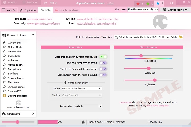Click the exclamation icon next to Buttons animation
191x127 pixels.
(x=5, y=96)
